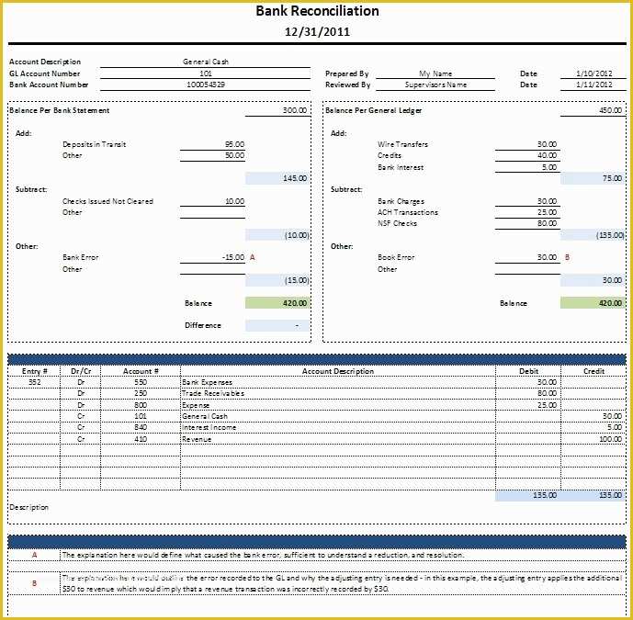Select the bank other subtotal (15.00)
633x620 pixels.
coord(277,280)
